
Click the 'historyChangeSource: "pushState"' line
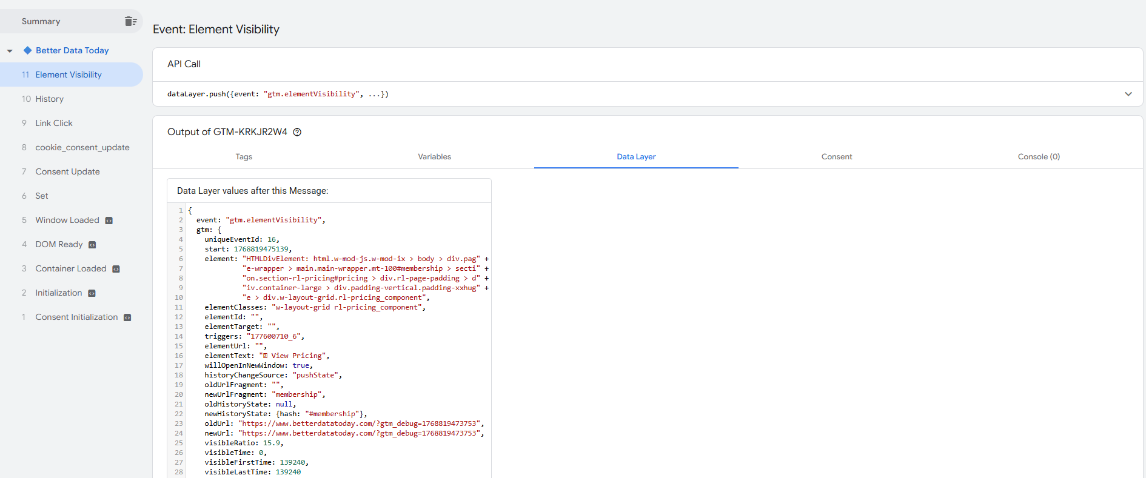pyautogui.click(x=273, y=375)
